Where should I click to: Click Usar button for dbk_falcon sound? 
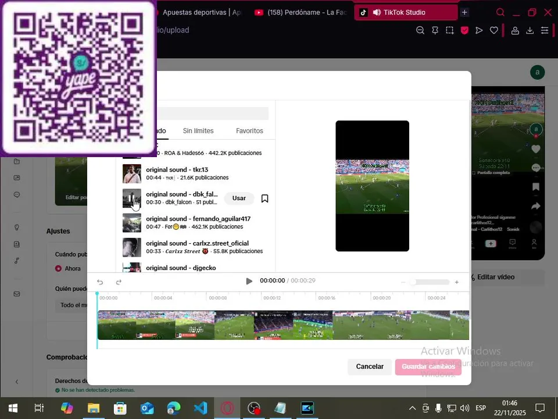[x=239, y=198]
